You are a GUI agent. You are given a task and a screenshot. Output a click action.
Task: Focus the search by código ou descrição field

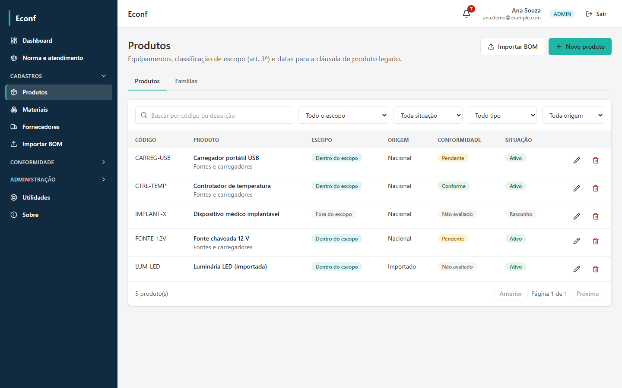(x=214, y=115)
